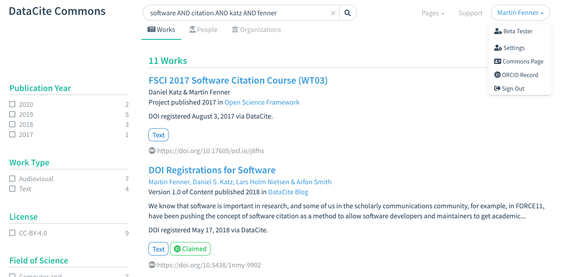The width and height of the screenshot is (580, 277).
Task: Open FSCI 2017 Software Citation Course work
Action: tap(238, 81)
